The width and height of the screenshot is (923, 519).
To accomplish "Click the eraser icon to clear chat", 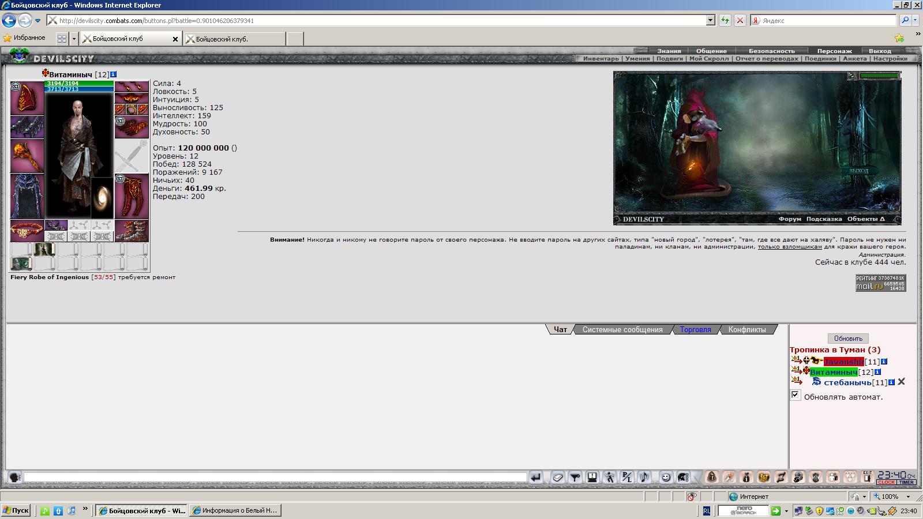I will tap(557, 477).
